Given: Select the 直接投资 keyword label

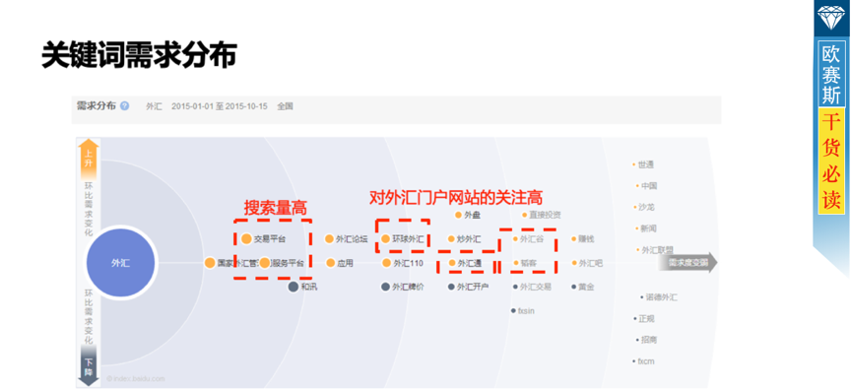Looking at the screenshot, I should pyautogui.click(x=545, y=215).
